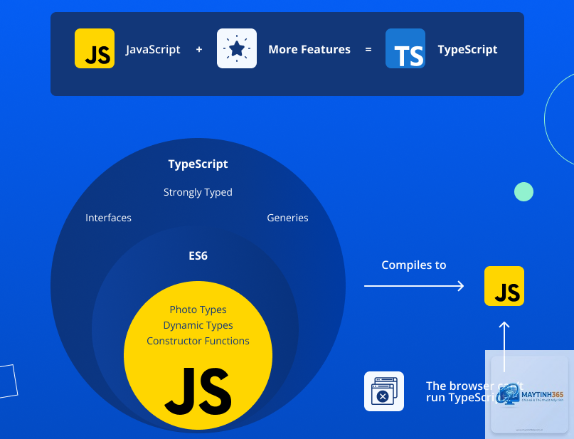The width and height of the screenshot is (574, 439).
Task: Click the yellow JS logo beside JavaScript
Action: pos(95,48)
